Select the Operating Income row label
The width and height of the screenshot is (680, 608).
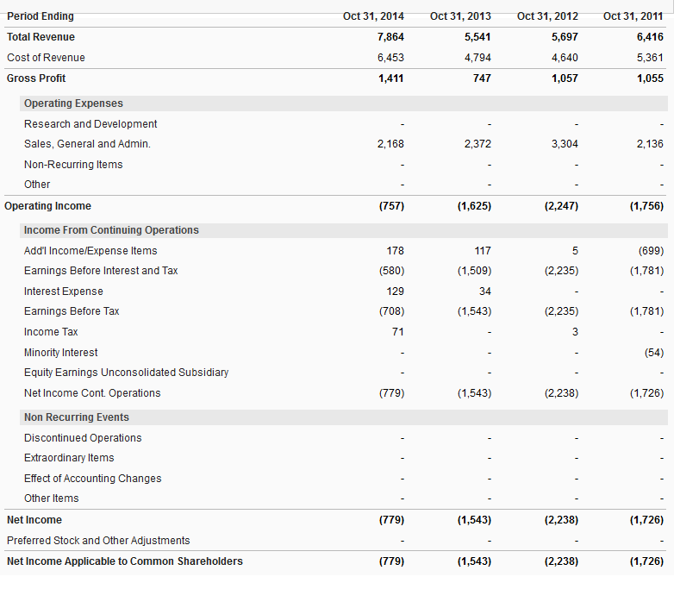pos(48,206)
